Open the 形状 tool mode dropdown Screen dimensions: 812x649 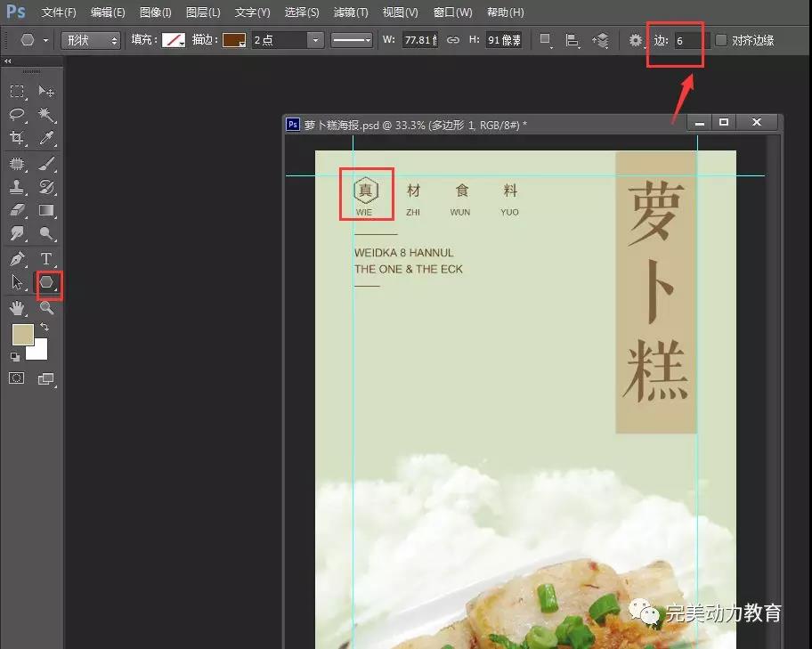(x=90, y=41)
